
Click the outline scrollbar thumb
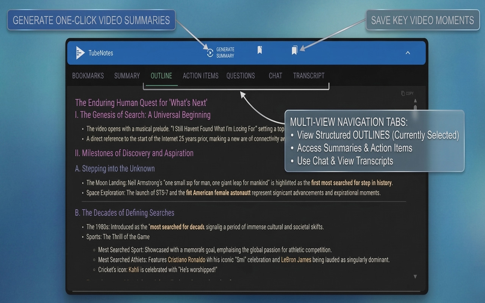pyautogui.click(x=415, y=109)
